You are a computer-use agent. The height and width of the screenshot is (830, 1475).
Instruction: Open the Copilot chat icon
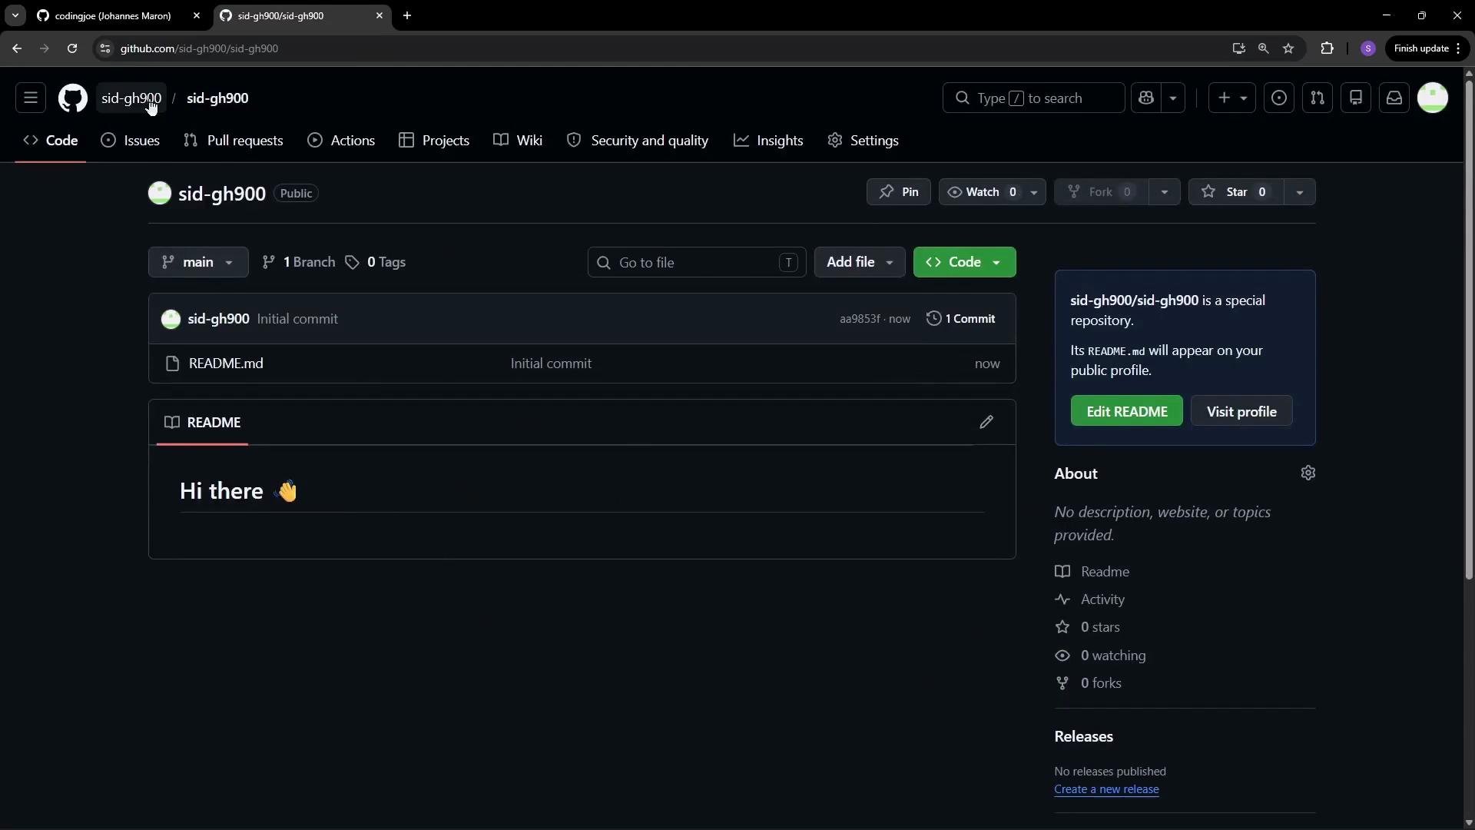(1146, 98)
